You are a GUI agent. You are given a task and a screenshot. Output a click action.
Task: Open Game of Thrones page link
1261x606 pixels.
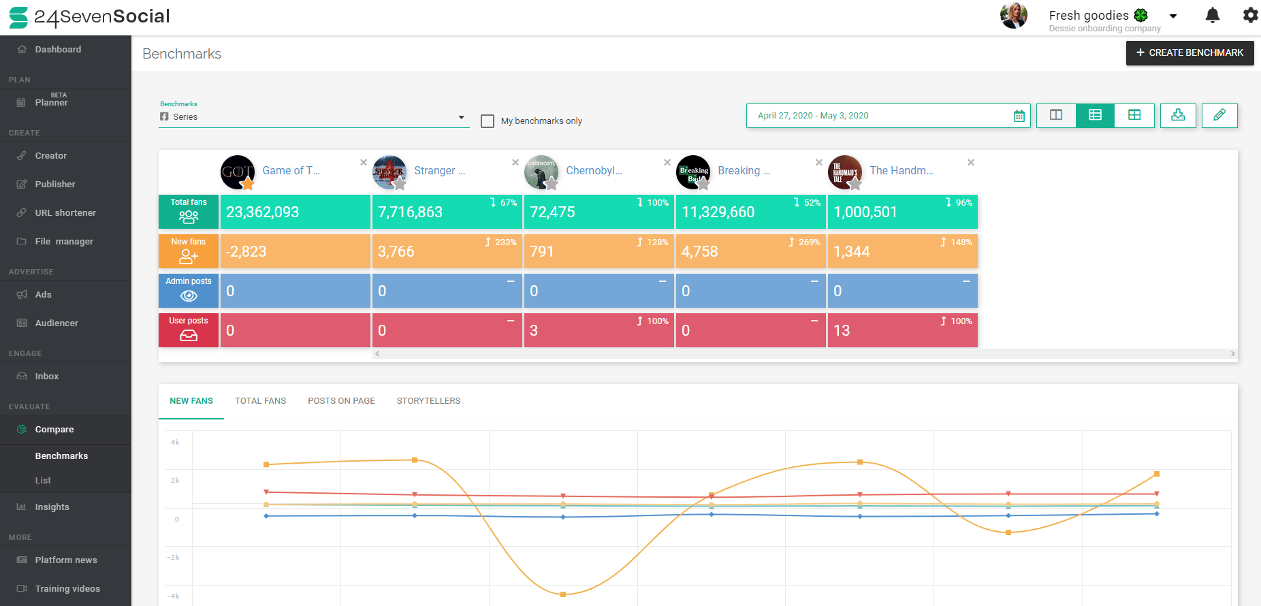pyautogui.click(x=291, y=171)
